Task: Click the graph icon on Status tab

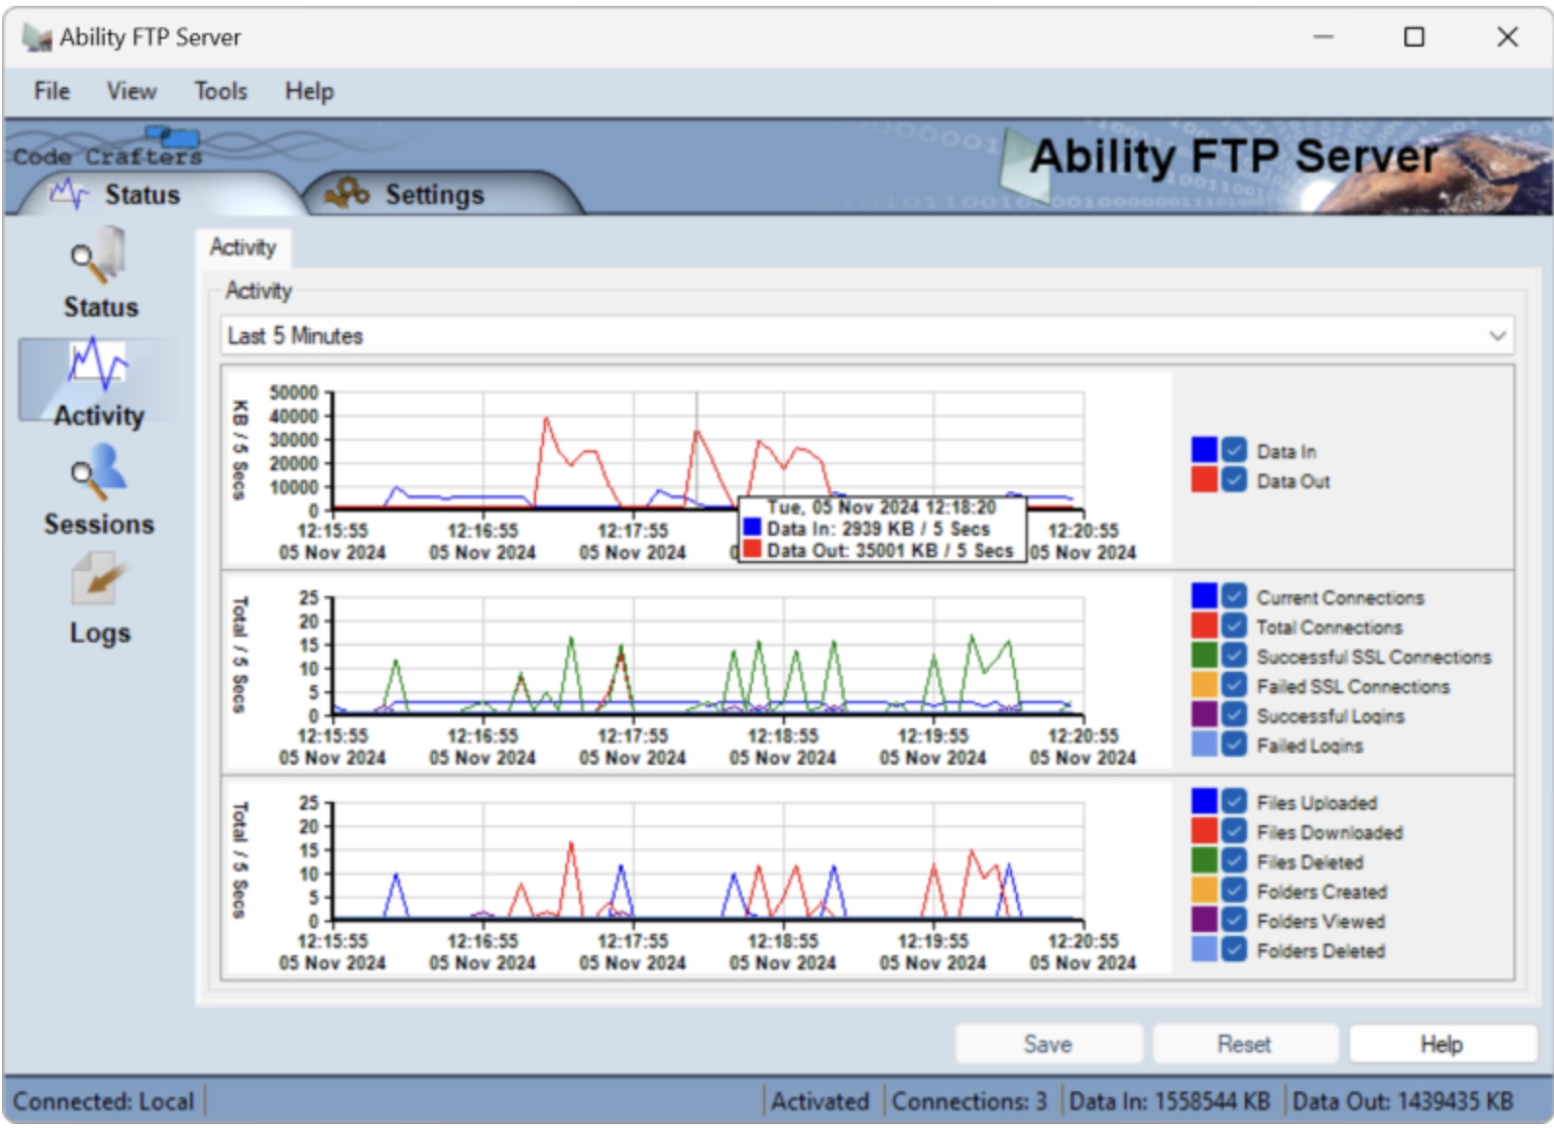Action: 70,193
